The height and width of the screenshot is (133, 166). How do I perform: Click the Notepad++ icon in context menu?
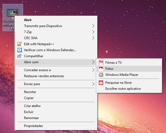tap(19, 44)
